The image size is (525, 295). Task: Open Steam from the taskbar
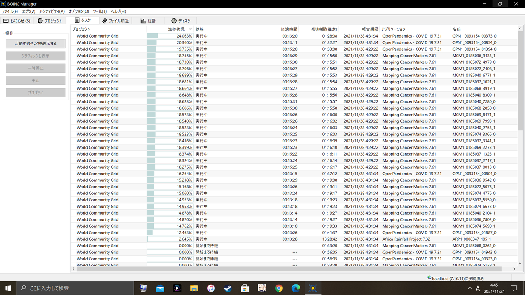pyautogui.click(x=228, y=288)
